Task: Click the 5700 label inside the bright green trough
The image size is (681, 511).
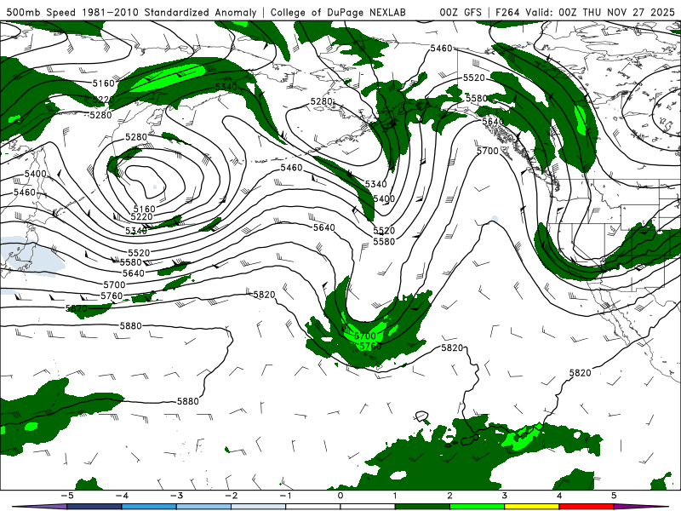Action: (365, 336)
